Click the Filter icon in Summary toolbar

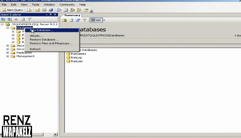pyautogui.click(x=84, y=20)
